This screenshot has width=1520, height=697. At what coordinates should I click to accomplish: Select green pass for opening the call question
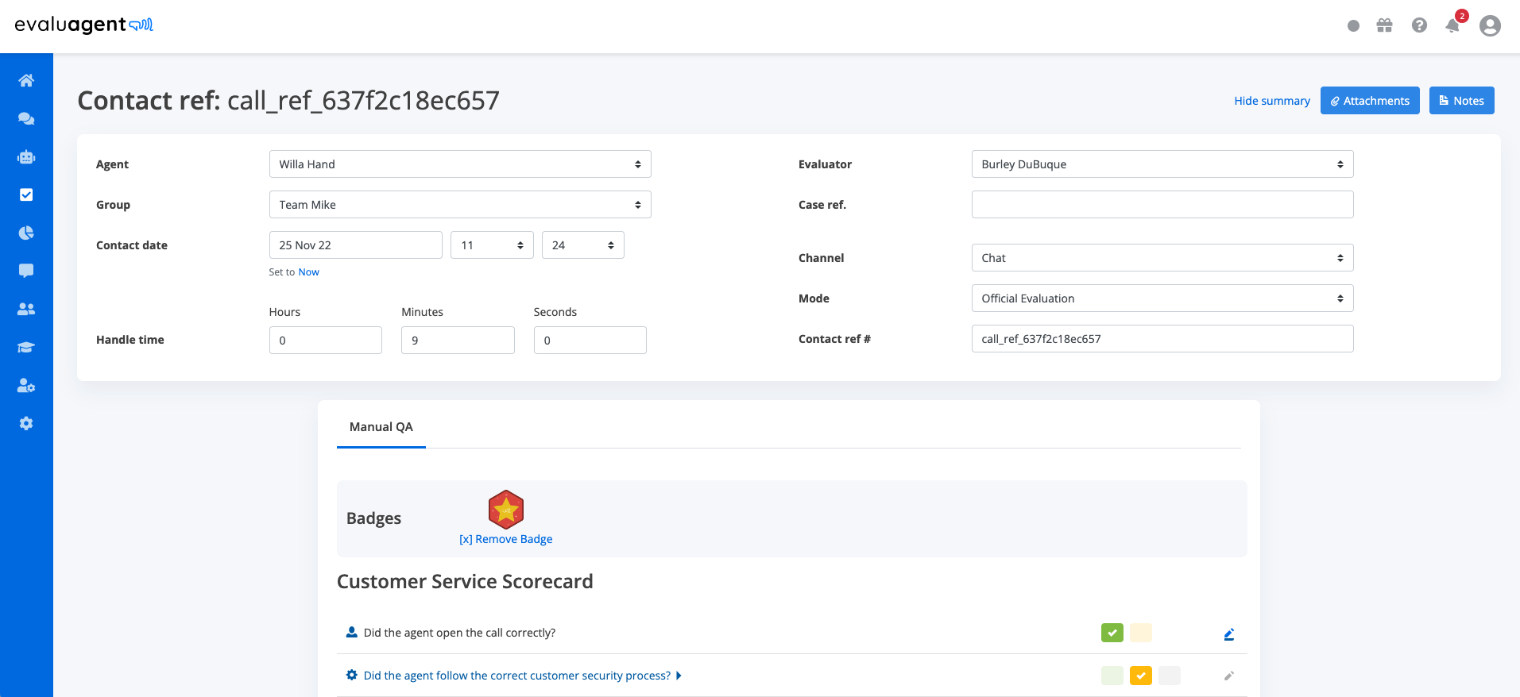(x=1112, y=633)
